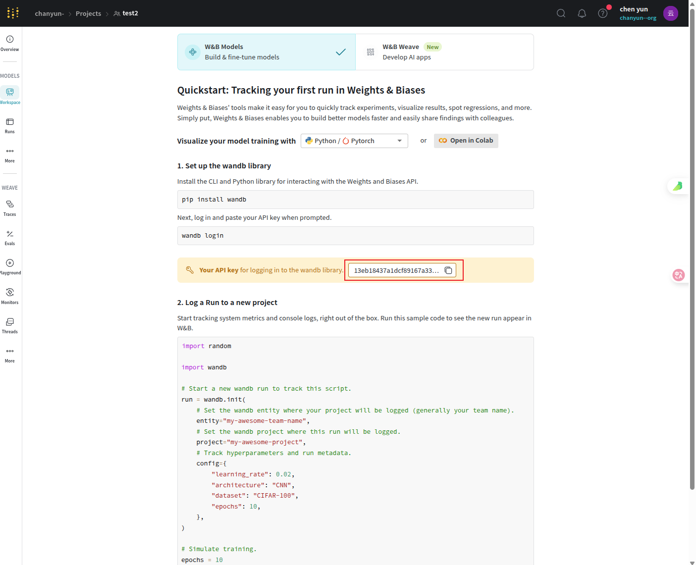Click chanyun- in the breadcrumb
Image resolution: width=696 pixels, height=565 pixels.
[x=50, y=13]
